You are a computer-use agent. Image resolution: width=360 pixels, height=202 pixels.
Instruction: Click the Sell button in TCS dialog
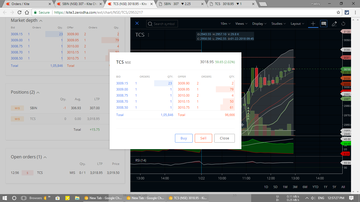[203, 138]
